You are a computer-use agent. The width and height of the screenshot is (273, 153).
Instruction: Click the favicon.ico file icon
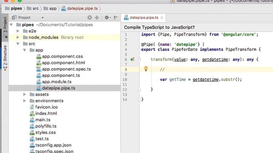pos(32,107)
